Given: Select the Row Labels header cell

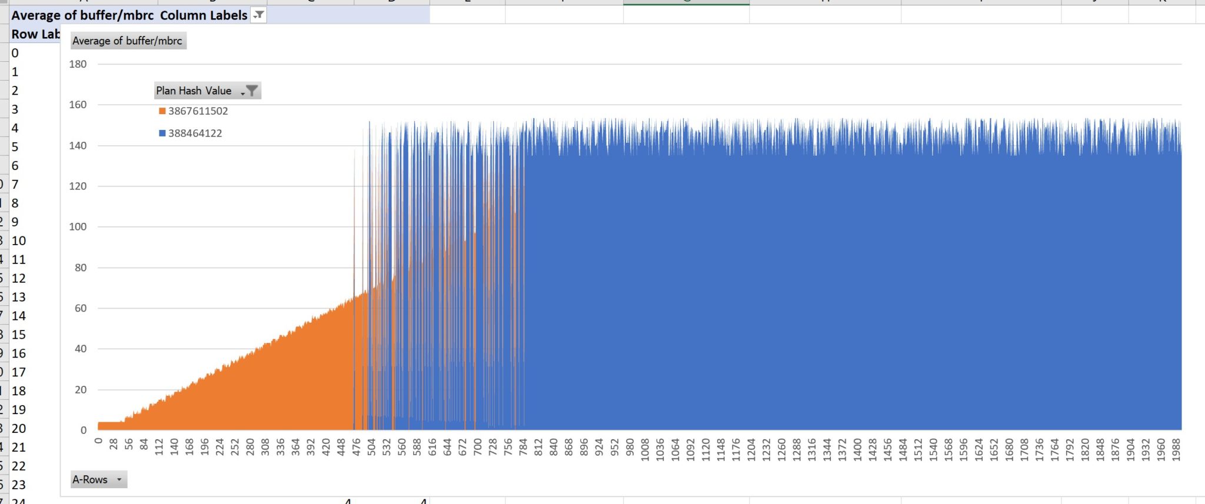Looking at the screenshot, I should (35, 34).
